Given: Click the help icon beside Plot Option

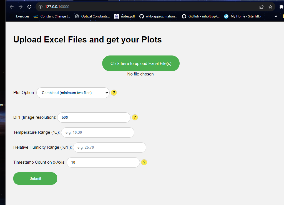Looking at the screenshot, I should (114, 93).
